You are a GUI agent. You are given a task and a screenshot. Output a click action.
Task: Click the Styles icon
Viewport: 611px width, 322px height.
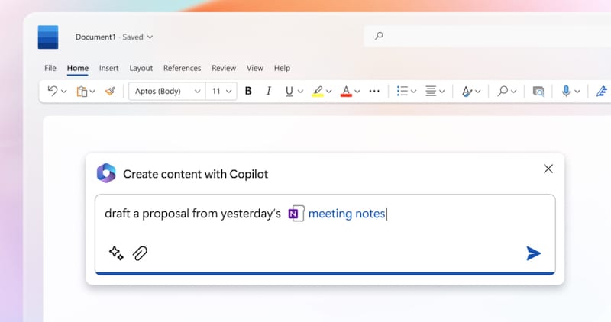coord(467,92)
